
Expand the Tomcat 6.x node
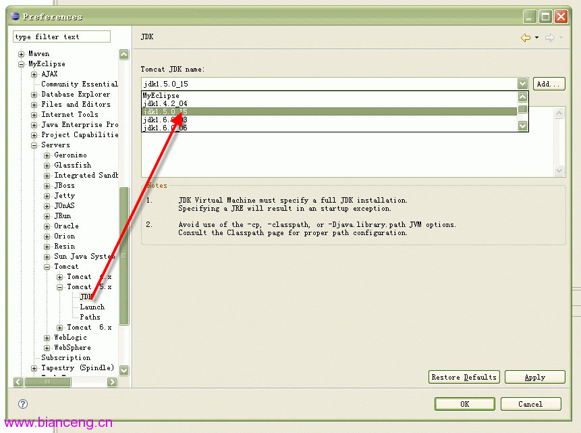point(59,328)
